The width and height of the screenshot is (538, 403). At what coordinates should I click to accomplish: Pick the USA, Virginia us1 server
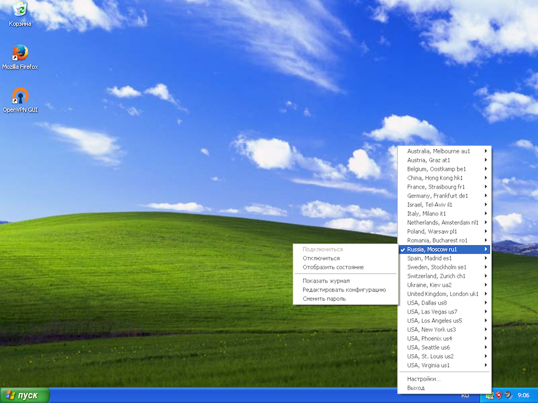click(x=444, y=365)
